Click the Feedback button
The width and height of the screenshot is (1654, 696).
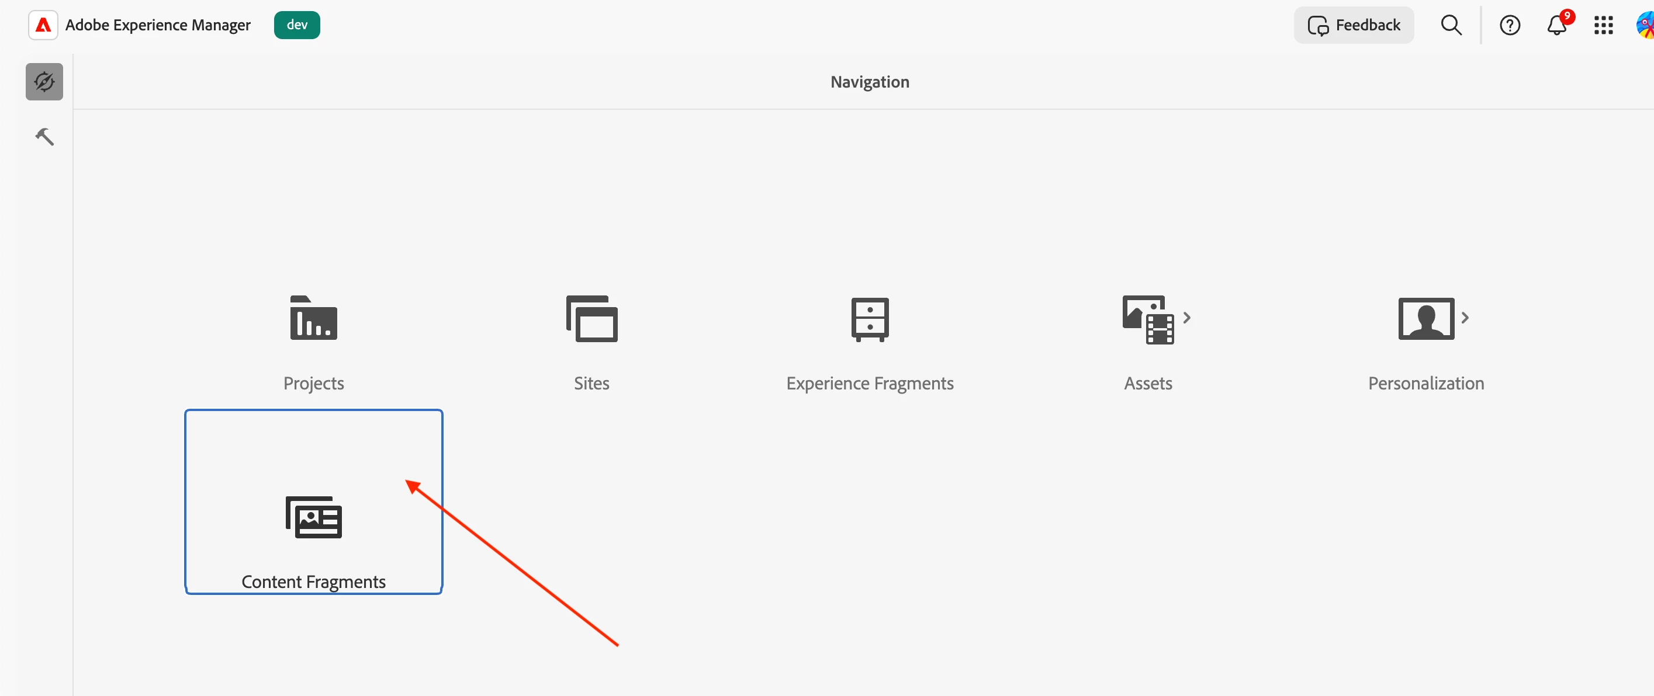(1354, 25)
